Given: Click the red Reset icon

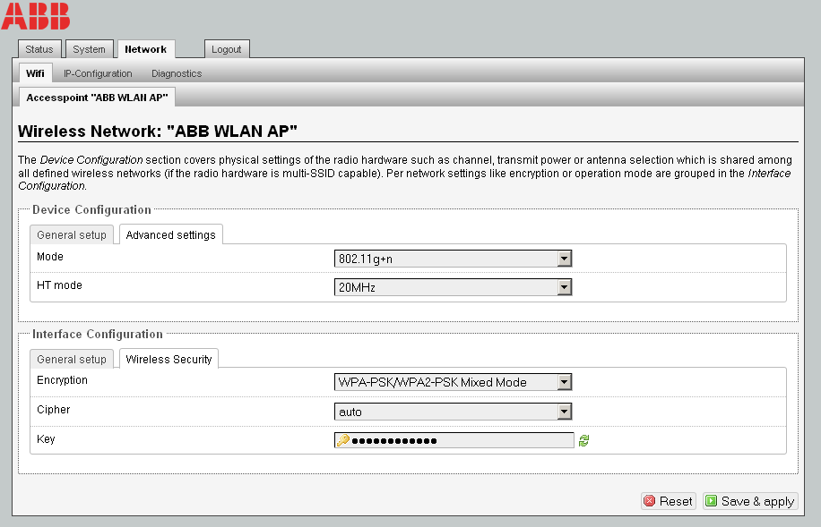Looking at the screenshot, I should point(649,501).
